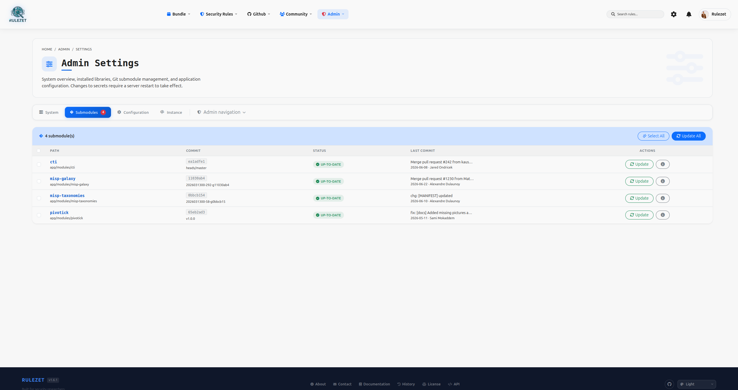Switch to the Submodules tab
The width and height of the screenshot is (738, 390).
click(88, 112)
